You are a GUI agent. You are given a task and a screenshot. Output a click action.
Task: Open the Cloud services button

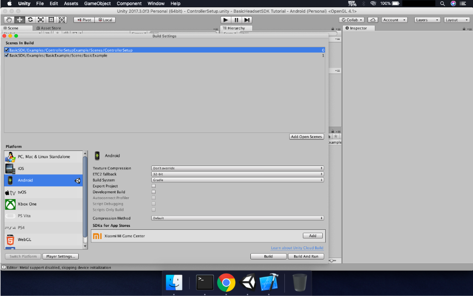click(x=373, y=20)
